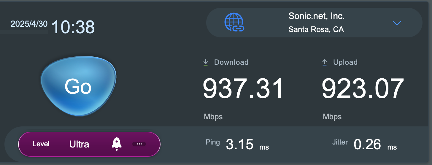Click the green download arrow icon
The image size is (432, 165).
pos(205,62)
